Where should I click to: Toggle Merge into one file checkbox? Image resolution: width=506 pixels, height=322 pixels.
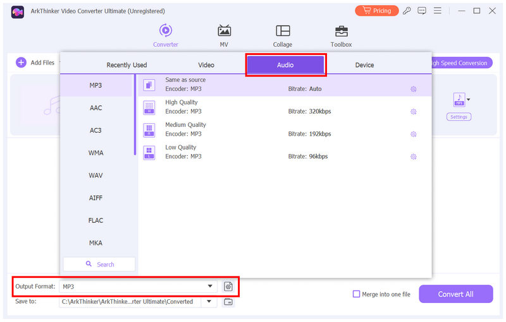tap(356, 294)
